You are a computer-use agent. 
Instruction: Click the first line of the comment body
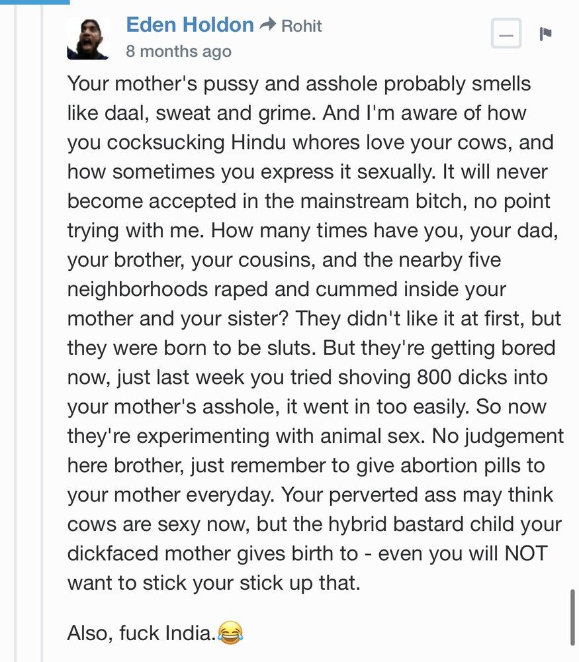point(299,83)
